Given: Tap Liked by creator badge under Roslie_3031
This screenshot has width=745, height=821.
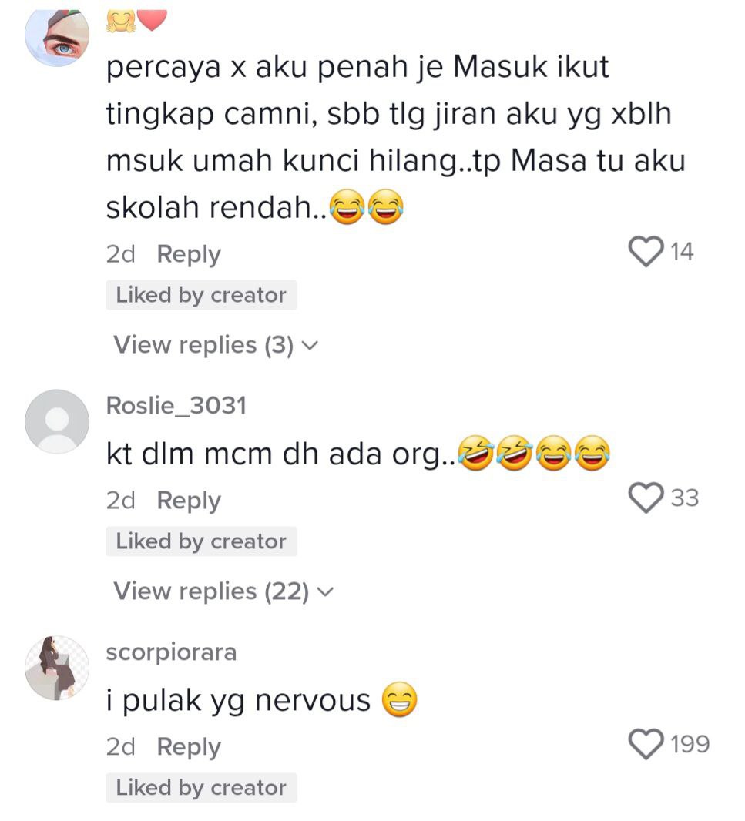Looking at the screenshot, I should 201,541.
